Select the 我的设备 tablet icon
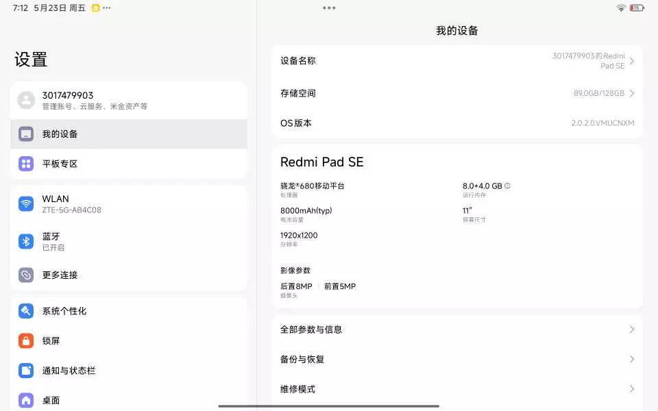 coord(26,134)
